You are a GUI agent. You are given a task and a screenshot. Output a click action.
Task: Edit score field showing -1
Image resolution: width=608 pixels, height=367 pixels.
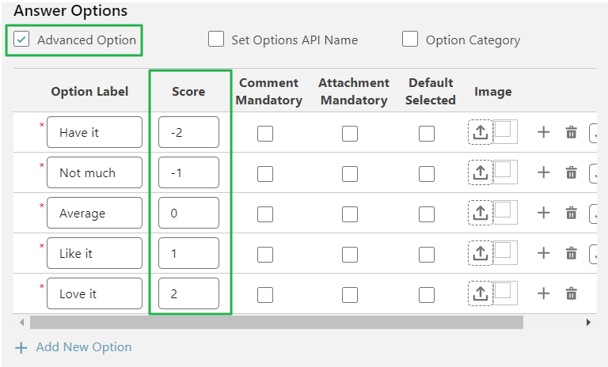(189, 172)
